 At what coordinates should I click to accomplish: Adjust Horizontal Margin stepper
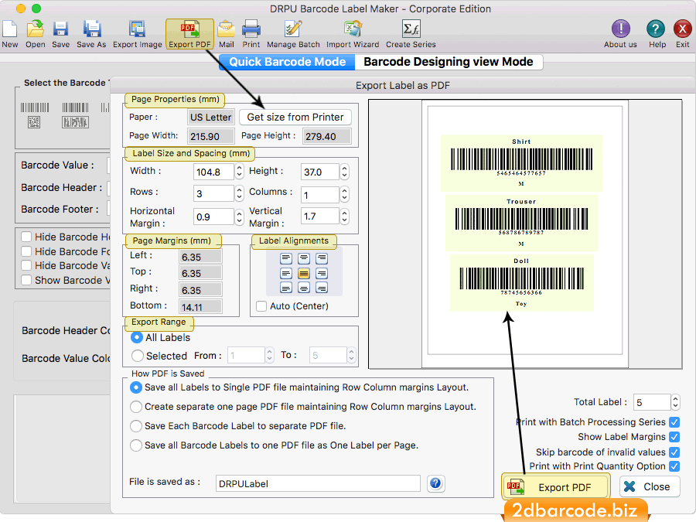pos(239,217)
